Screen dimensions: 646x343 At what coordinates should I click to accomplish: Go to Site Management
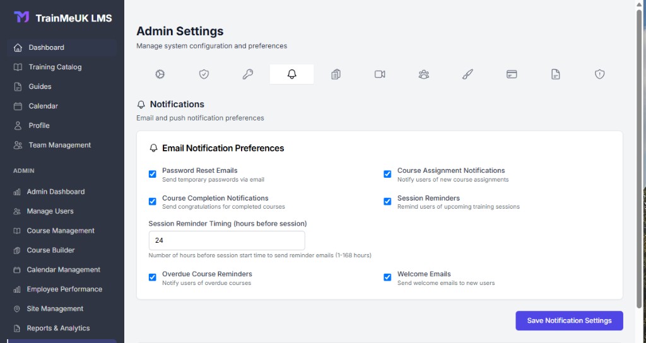62,309
